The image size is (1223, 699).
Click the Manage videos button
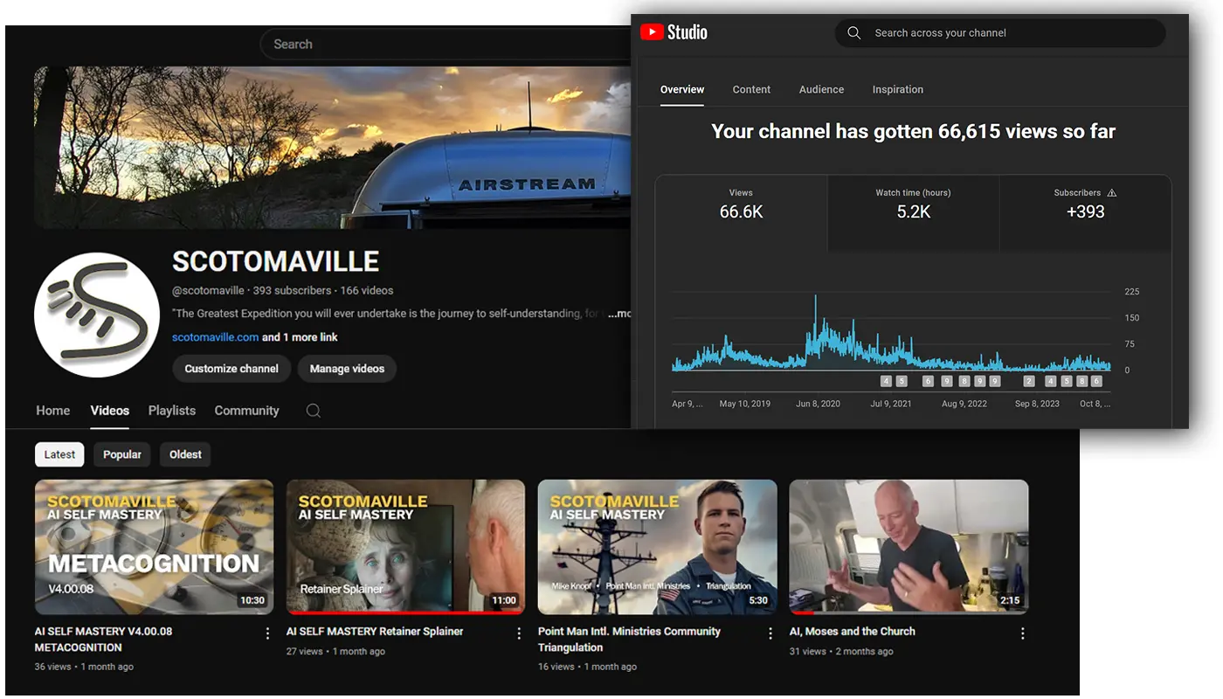tap(347, 369)
